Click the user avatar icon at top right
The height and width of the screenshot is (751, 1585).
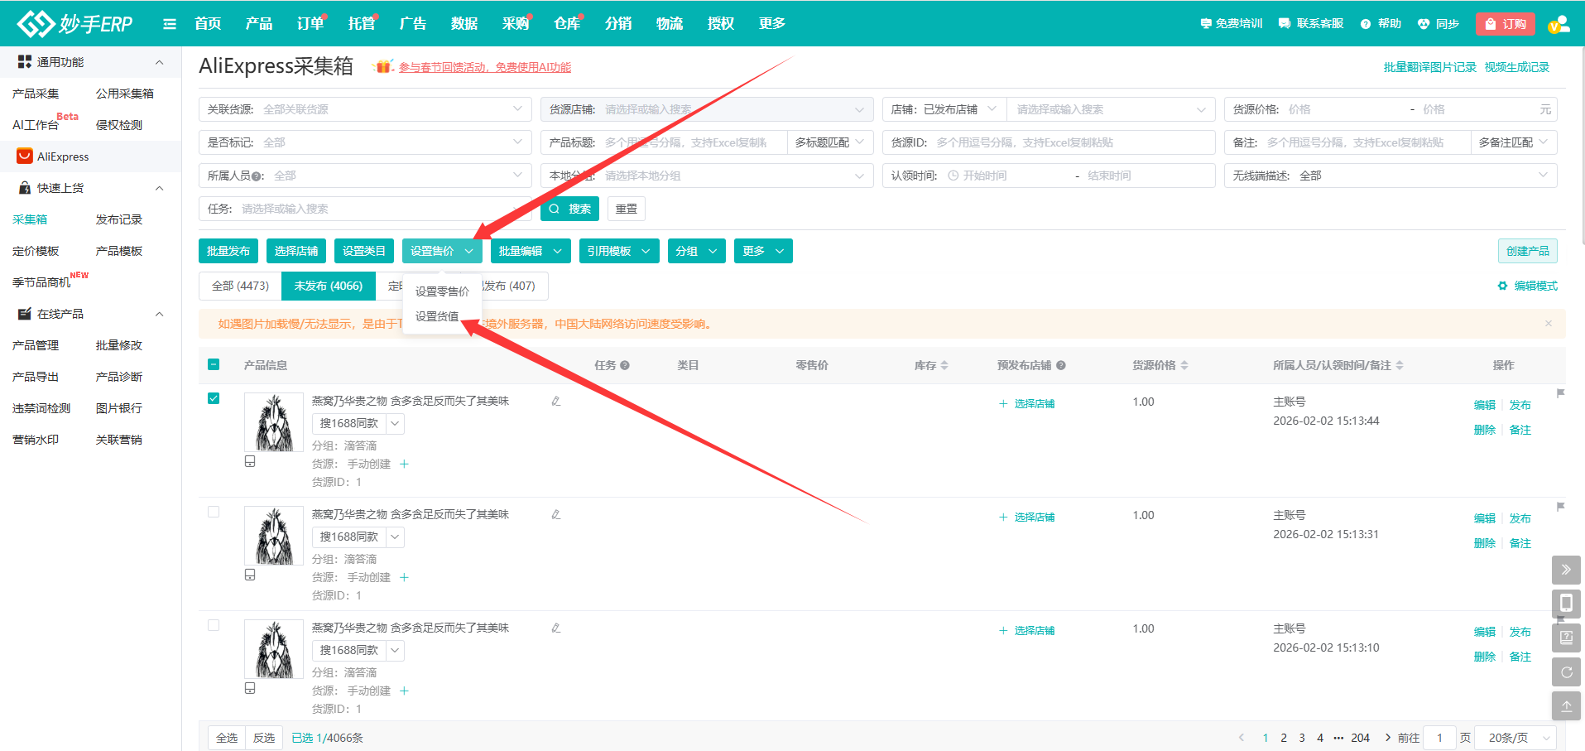1559,24
